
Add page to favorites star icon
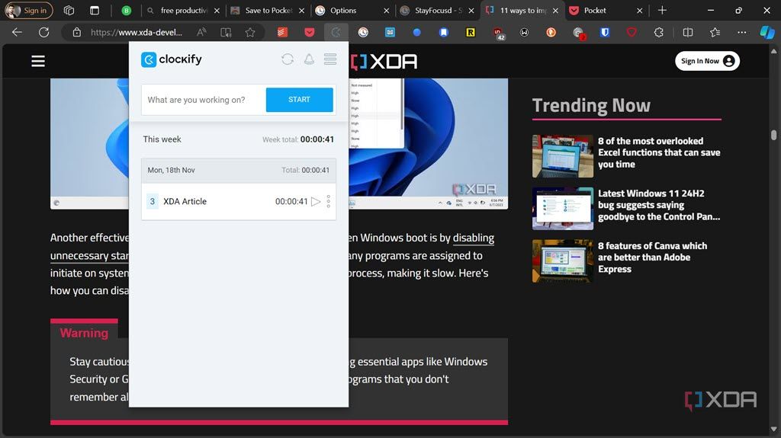[250, 32]
